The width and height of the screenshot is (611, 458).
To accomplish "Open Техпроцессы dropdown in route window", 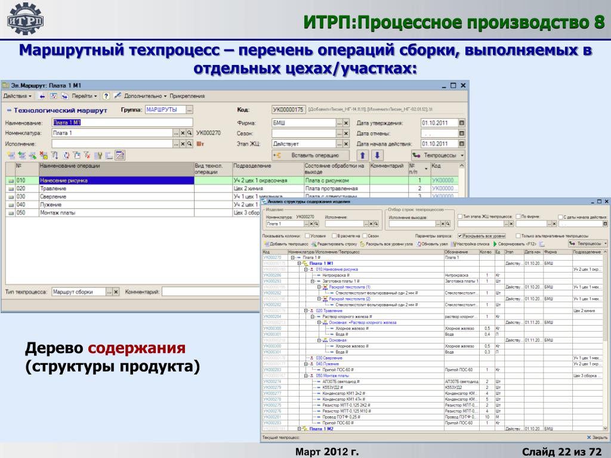I will 439,155.
